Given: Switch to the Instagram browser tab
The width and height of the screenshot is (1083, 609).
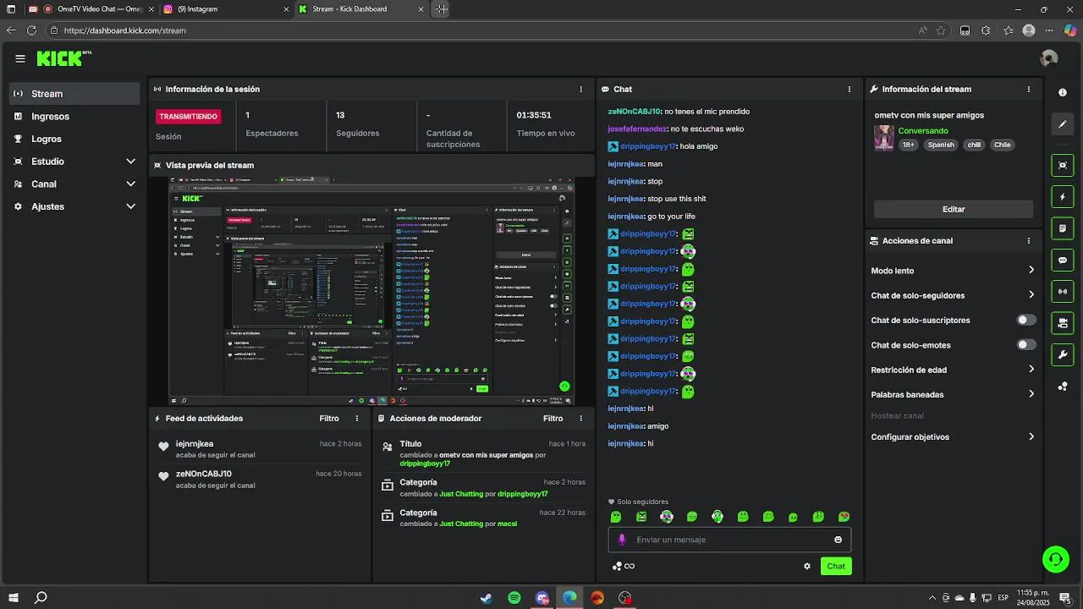Looking at the screenshot, I should 224,9.
